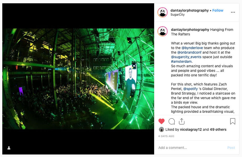Image resolution: width=242 pixels, height=157 pixels.
Task: Save post with the bookmark icon
Action: 233,121
